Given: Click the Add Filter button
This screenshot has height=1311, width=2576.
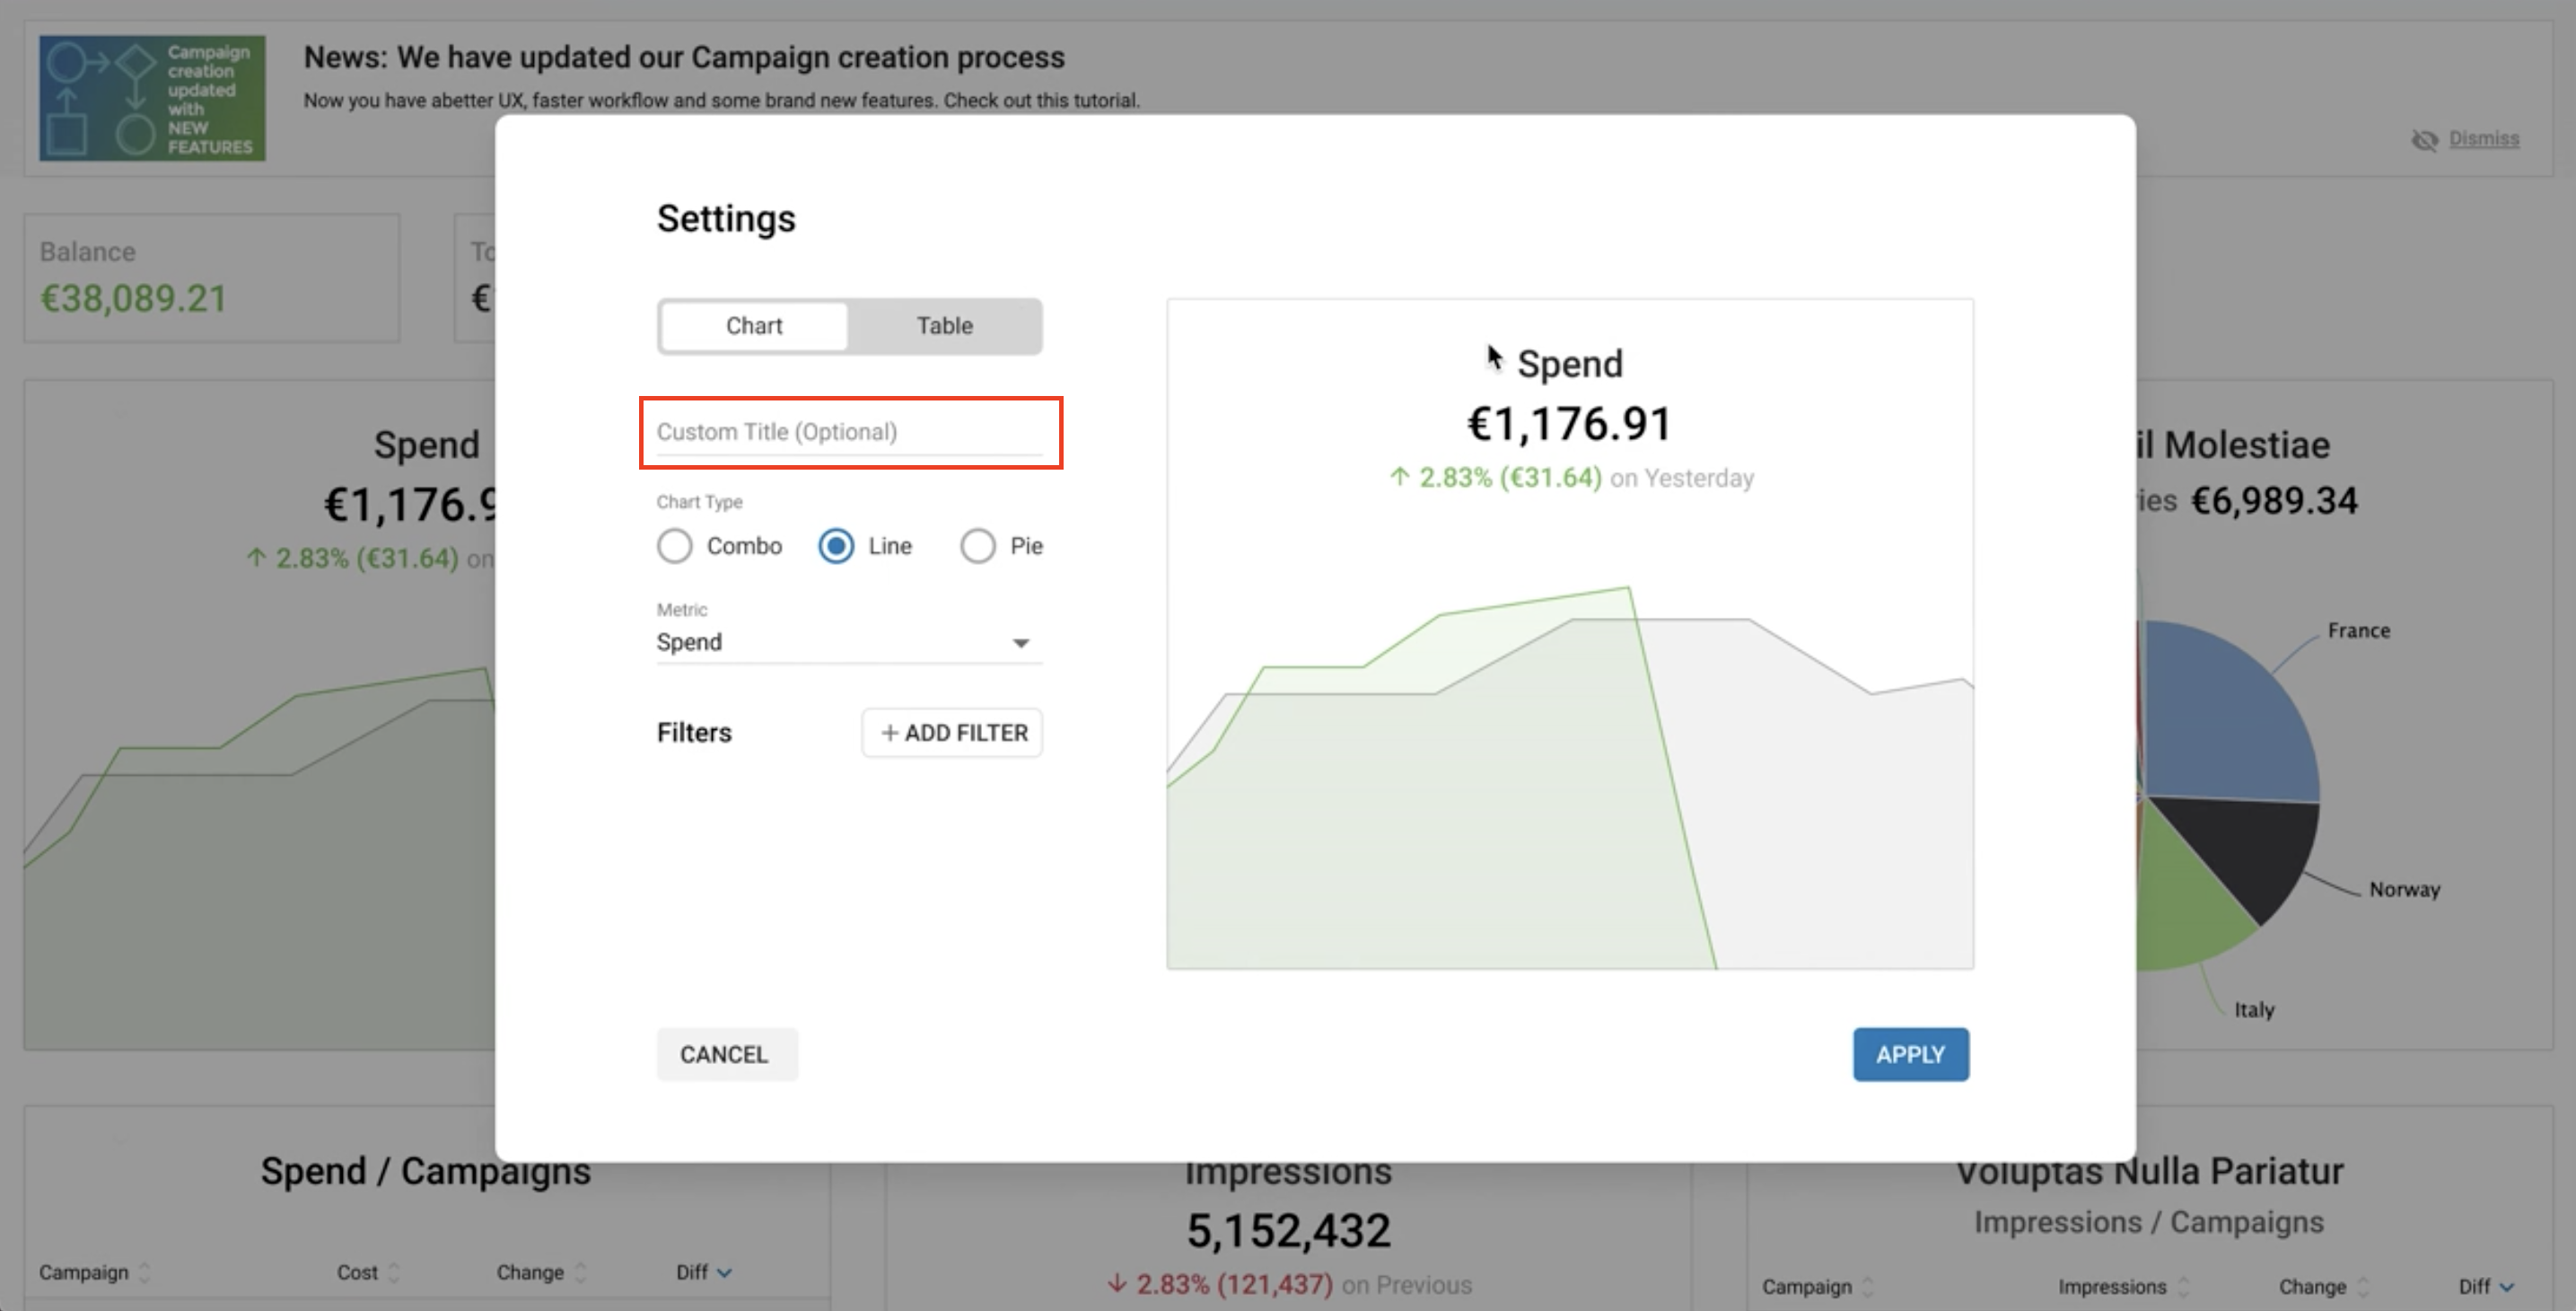Looking at the screenshot, I should pos(952,734).
